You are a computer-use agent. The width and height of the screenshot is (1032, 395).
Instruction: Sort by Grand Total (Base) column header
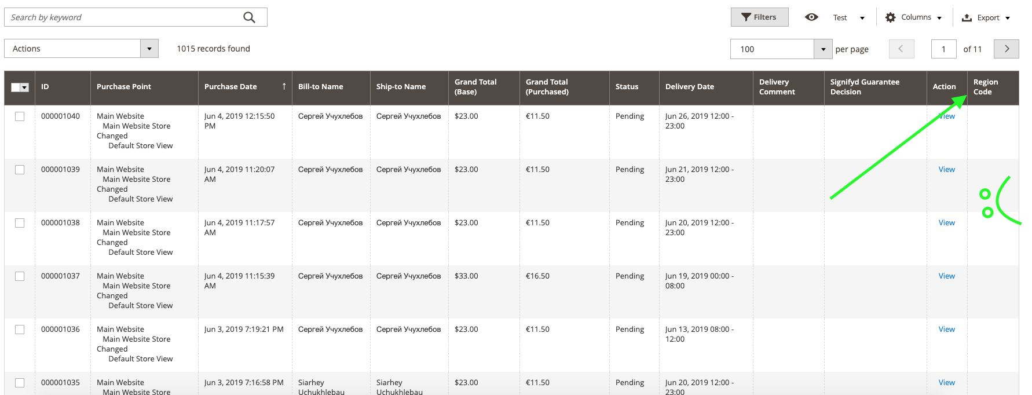(475, 87)
